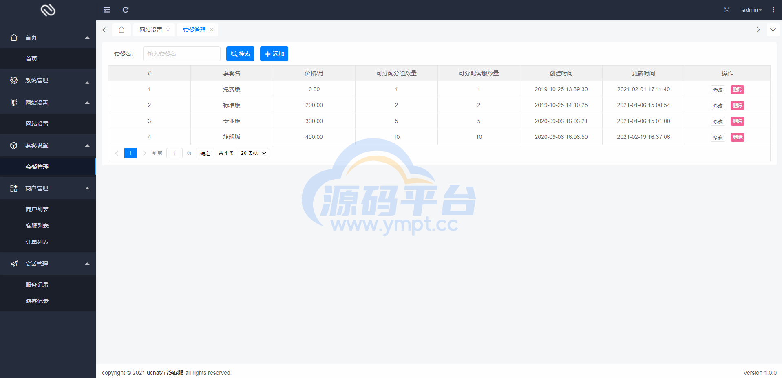Click 修改 for 旗舰版 row
Image resolution: width=782 pixels, height=378 pixels.
click(x=718, y=137)
